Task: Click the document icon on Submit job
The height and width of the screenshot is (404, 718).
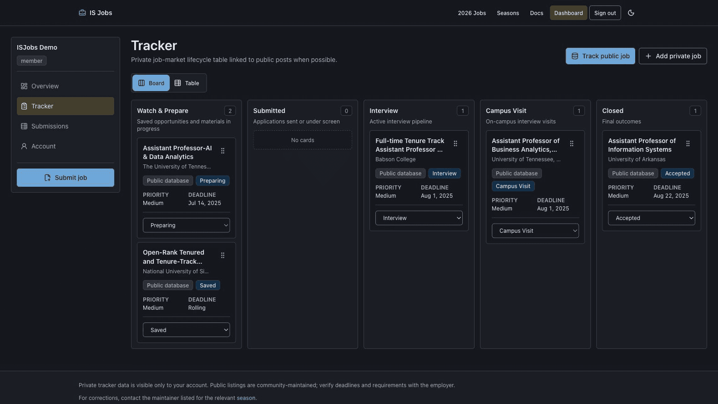Action: pos(47,178)
